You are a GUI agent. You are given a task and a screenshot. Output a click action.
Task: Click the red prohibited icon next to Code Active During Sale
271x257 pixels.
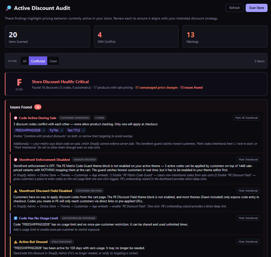(x=15, y=118)
